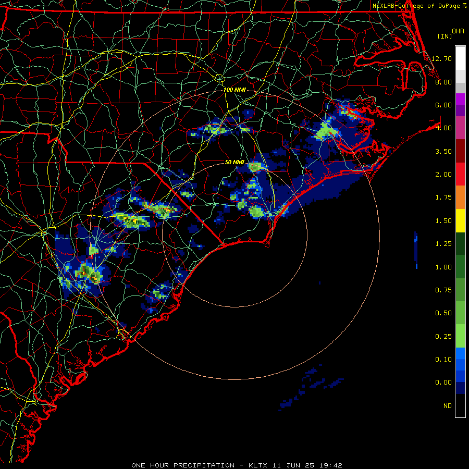Viewport: 469px width, 469px height.
Task: Click the 50 NMI range ring label
Action: [x=234, y=162]
